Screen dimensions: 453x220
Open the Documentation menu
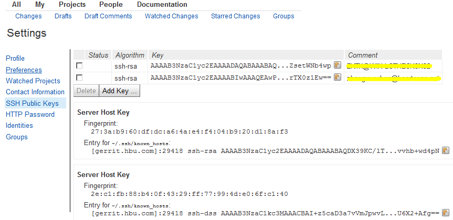162,5
